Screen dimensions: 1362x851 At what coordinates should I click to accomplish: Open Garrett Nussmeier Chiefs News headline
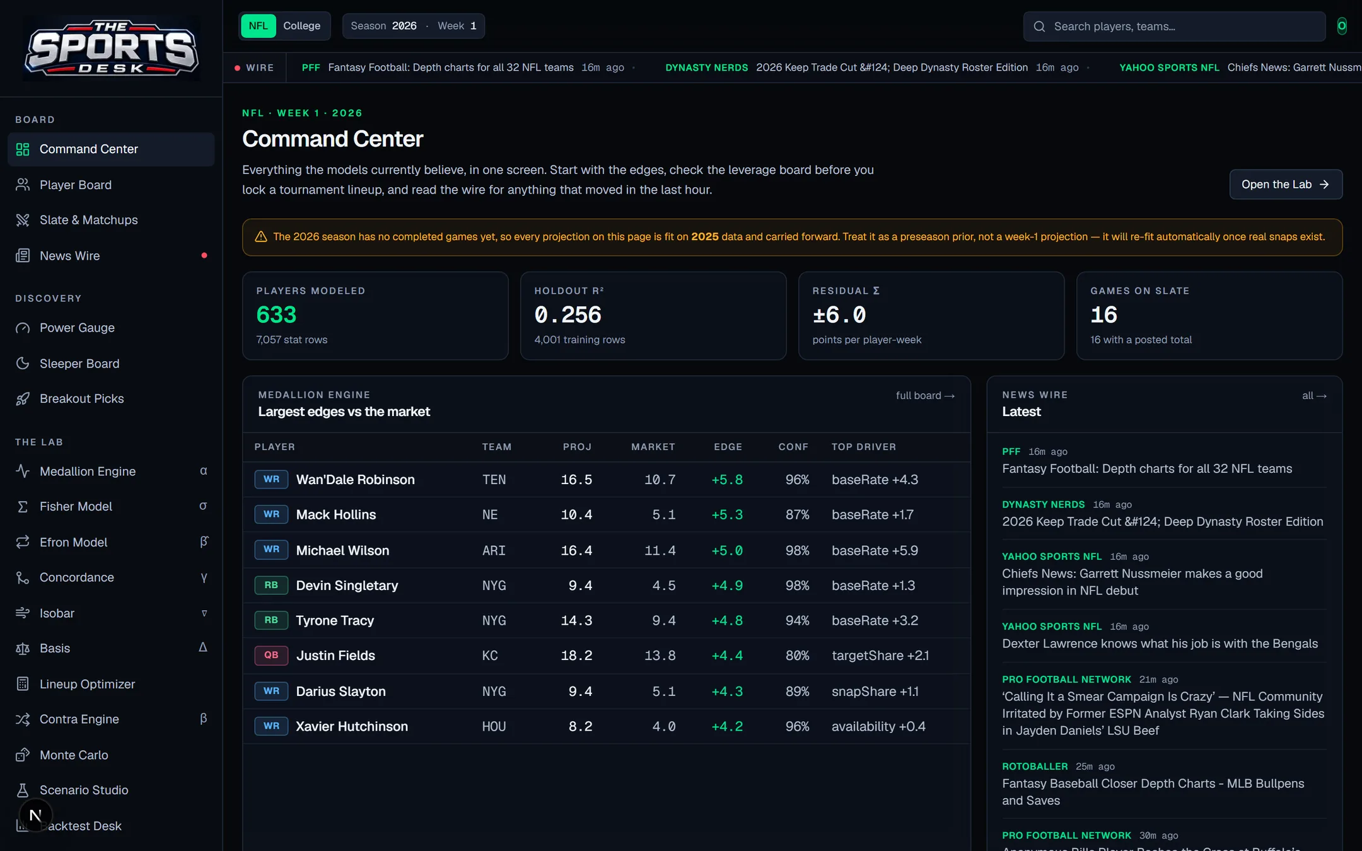[1132, 582]
